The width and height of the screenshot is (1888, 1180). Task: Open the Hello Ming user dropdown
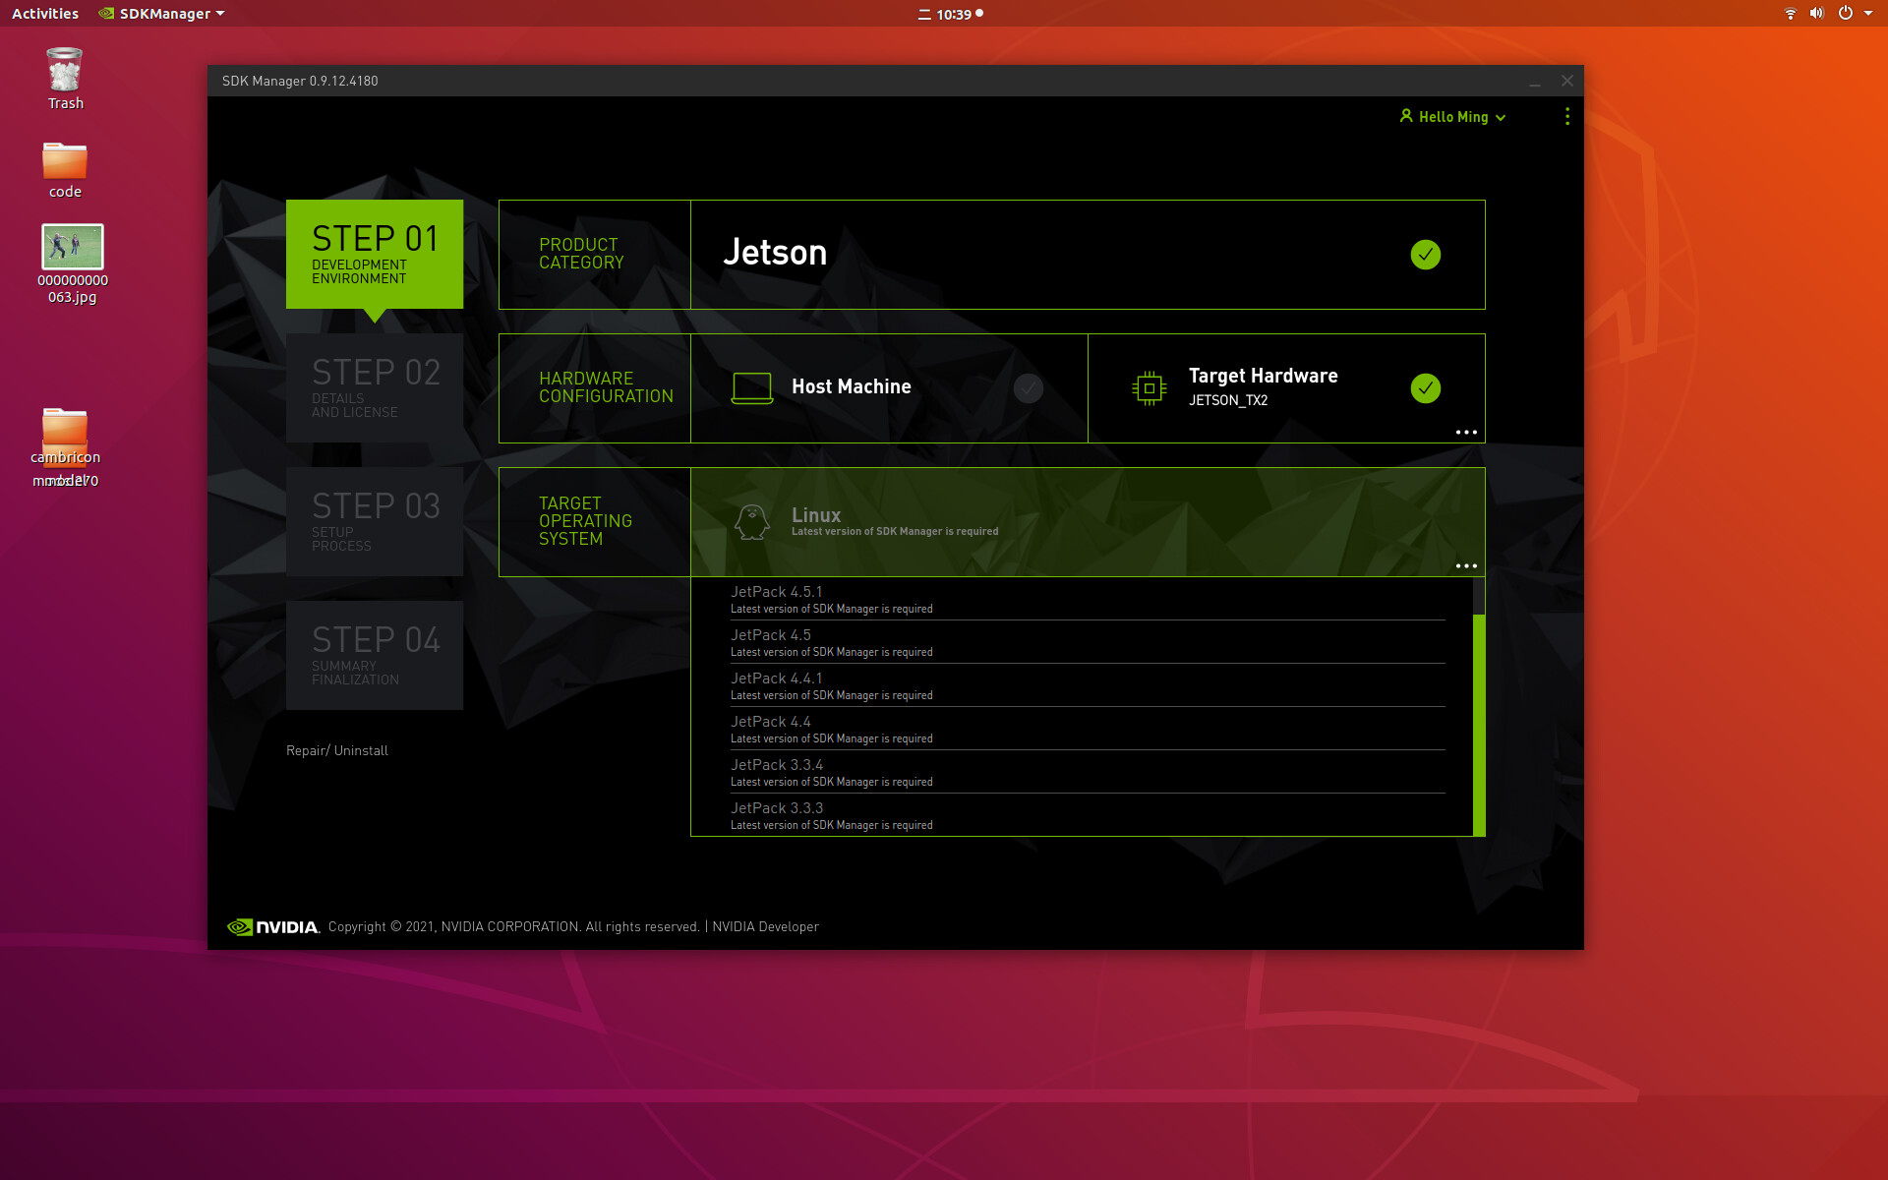coord(1453,117)
